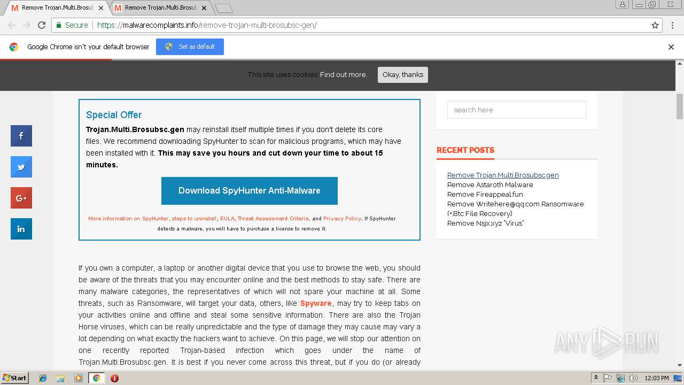
Task: Download SpyHunter Anti-Malware button
Action: (x=250, y=191)
